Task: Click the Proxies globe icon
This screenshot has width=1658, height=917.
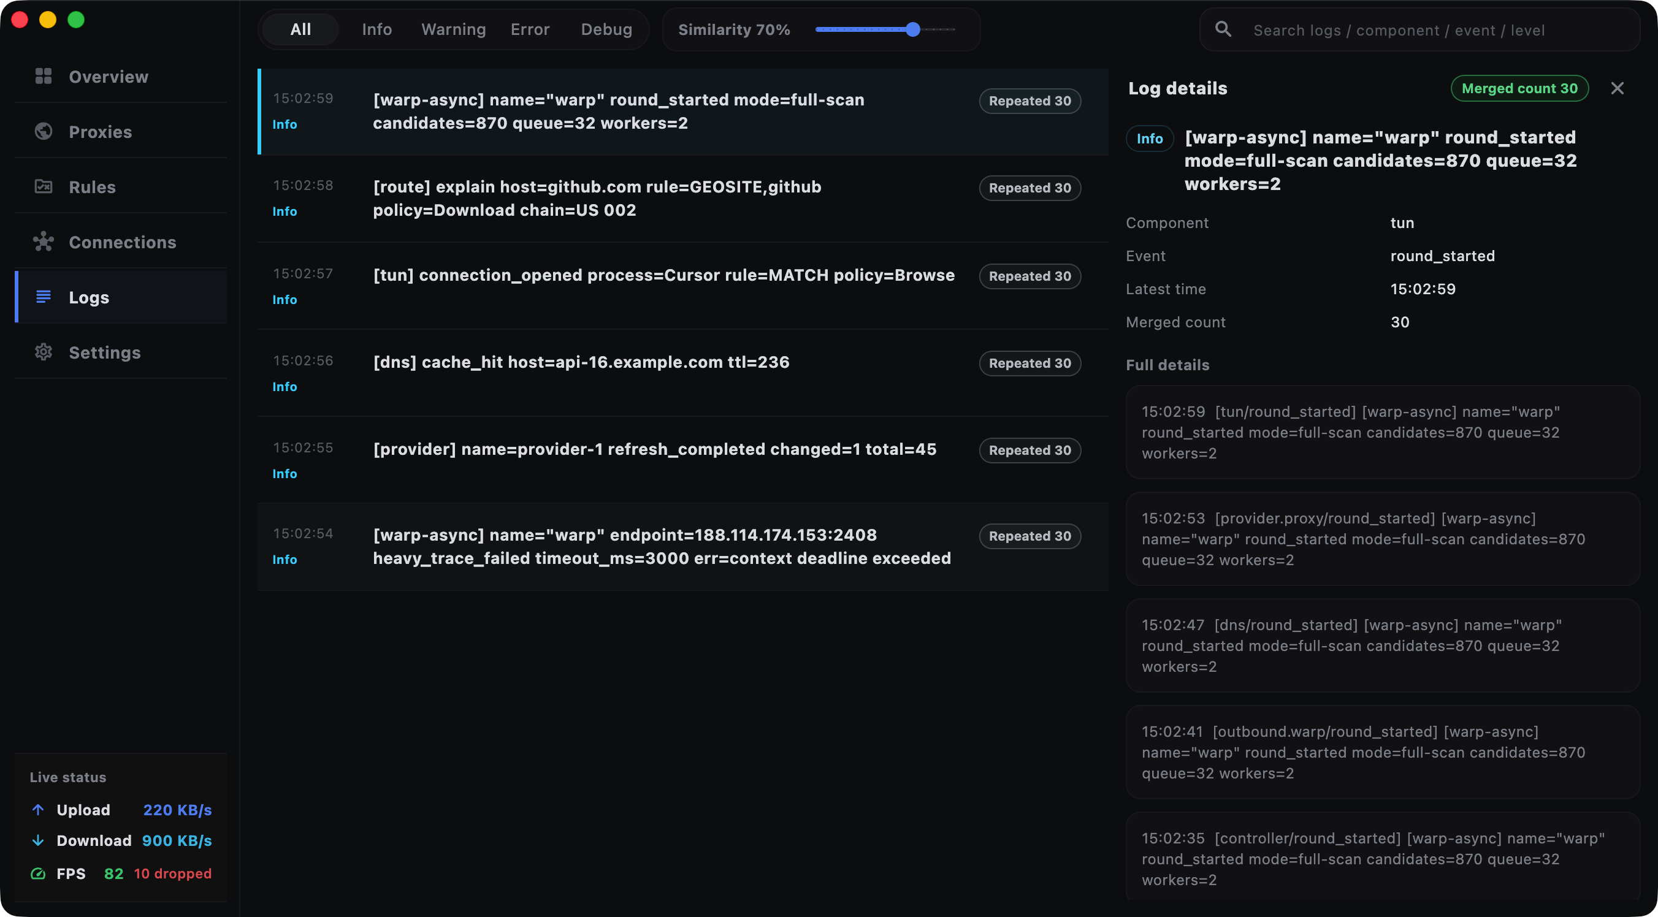Action: (x=43, y=131)
